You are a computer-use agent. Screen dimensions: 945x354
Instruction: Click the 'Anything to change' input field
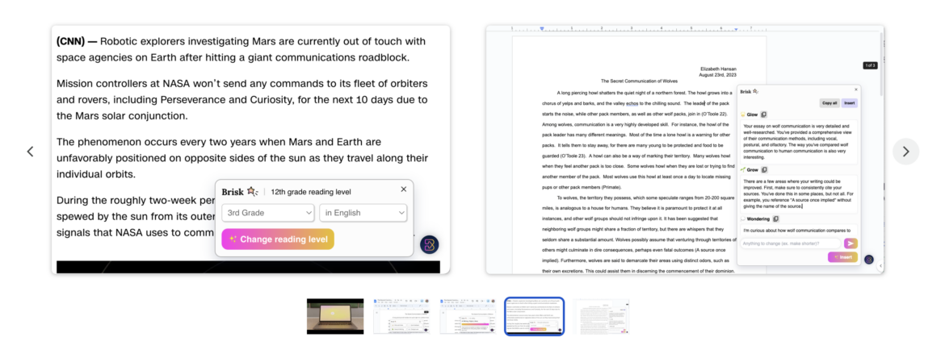(x=790, y=244)
